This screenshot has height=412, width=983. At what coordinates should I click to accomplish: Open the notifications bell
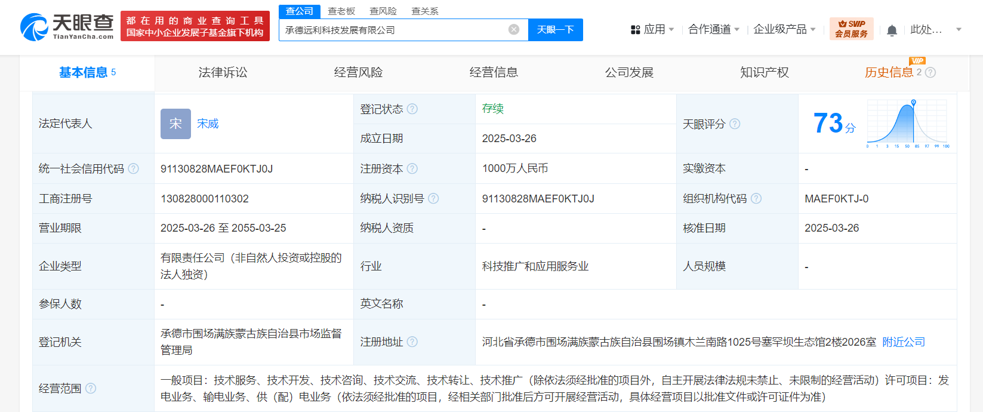(x=892, y=30)
